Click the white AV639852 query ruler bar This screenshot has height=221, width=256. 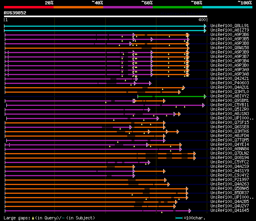click(106, 16)
